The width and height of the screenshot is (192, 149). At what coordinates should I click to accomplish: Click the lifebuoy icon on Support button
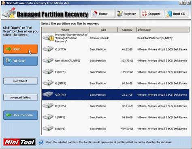pyautogui.click(x=144, y=14)
